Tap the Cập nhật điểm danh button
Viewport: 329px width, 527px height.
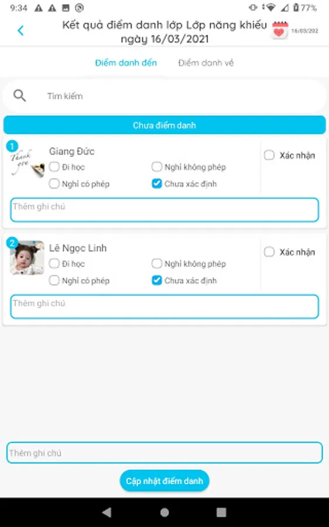coord(164,481)
